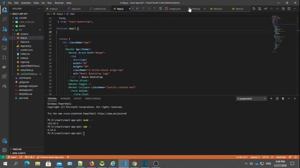The width and height of the screenshot is (300, 168).
Task: Kill the terminal with trash icon
Action: (x=283, y=98)
